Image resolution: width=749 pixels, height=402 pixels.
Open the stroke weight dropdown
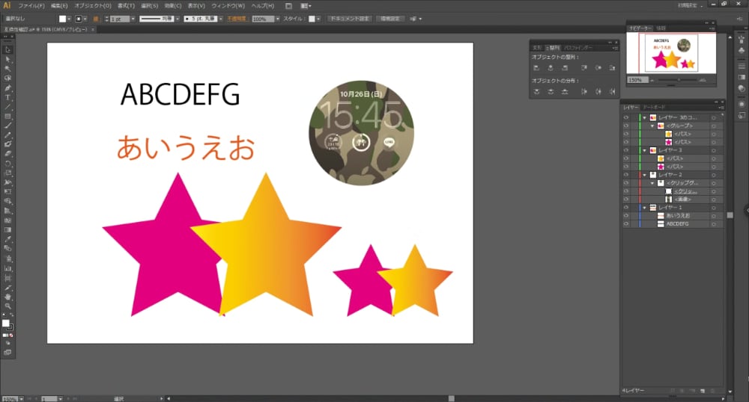point(133,18)
